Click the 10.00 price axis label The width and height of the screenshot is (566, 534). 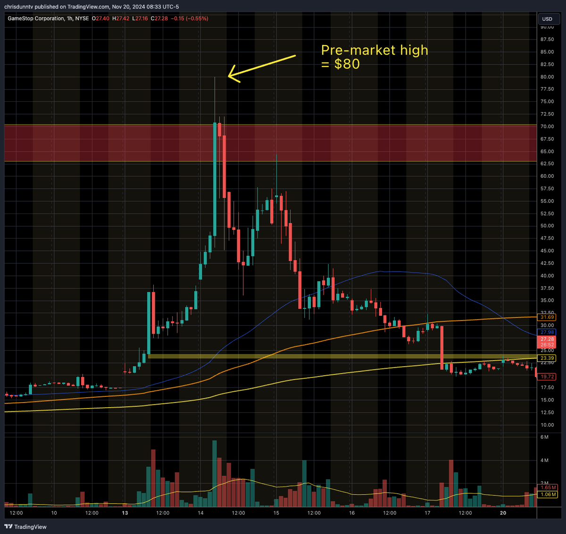547,425
